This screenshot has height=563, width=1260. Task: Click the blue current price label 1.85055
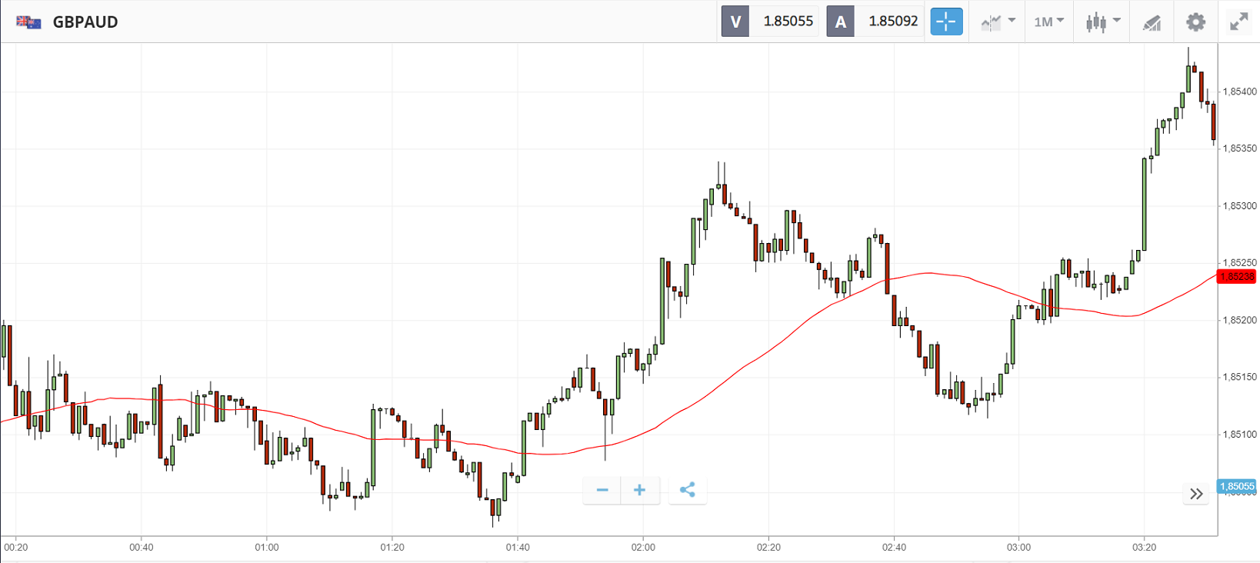point(1236,486)
